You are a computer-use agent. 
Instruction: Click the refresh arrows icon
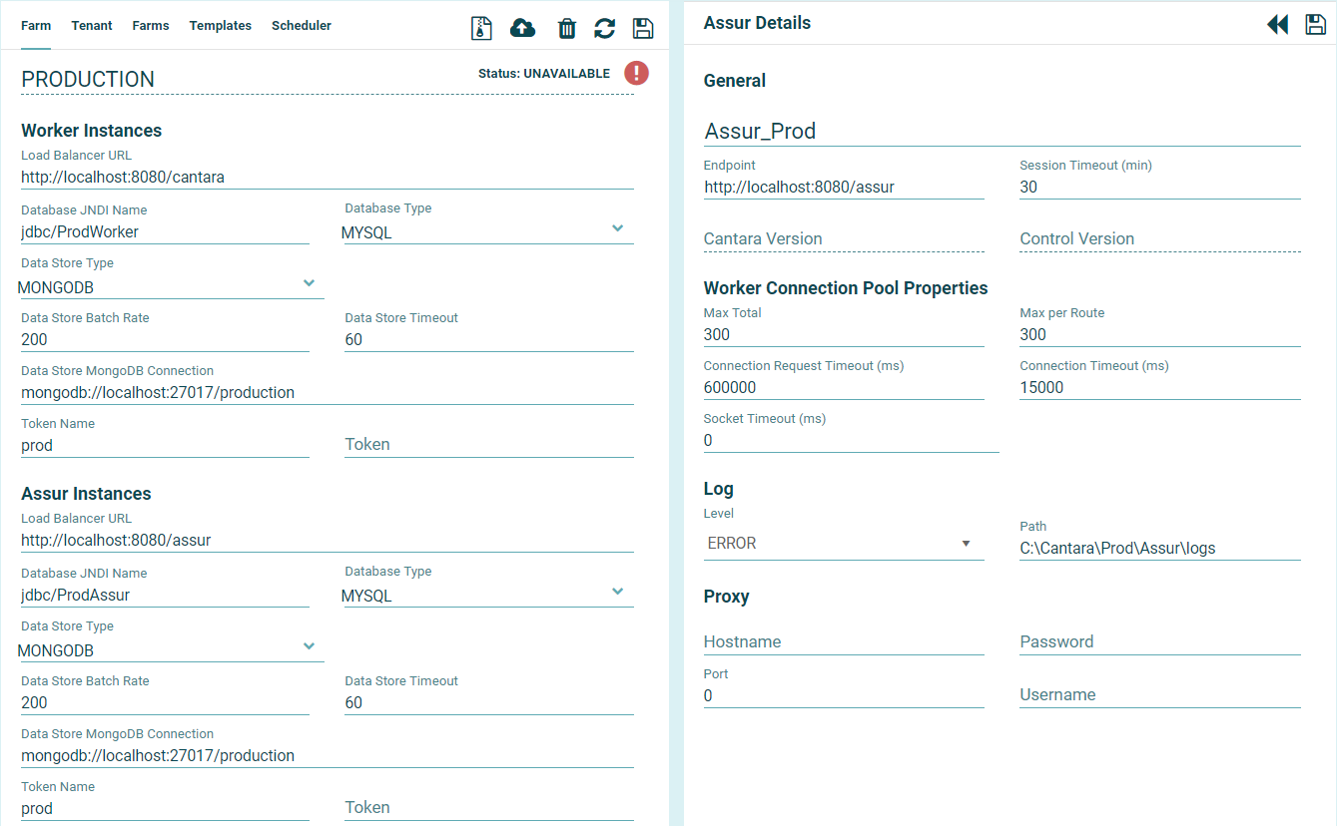point(604,28)
